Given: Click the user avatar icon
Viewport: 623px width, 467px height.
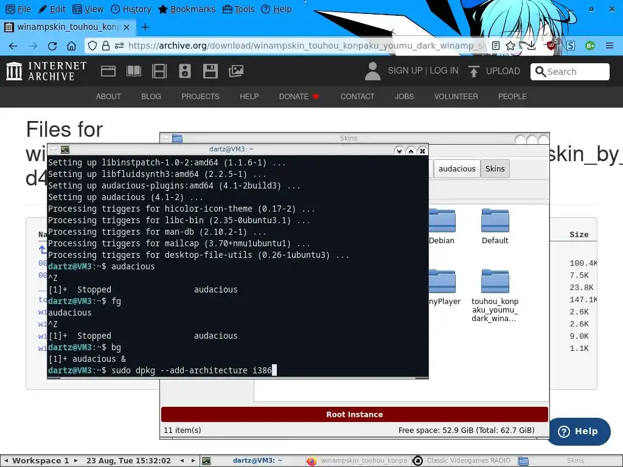Looking at the screenshot, I should pyautogui.click(x=373, y=71).
